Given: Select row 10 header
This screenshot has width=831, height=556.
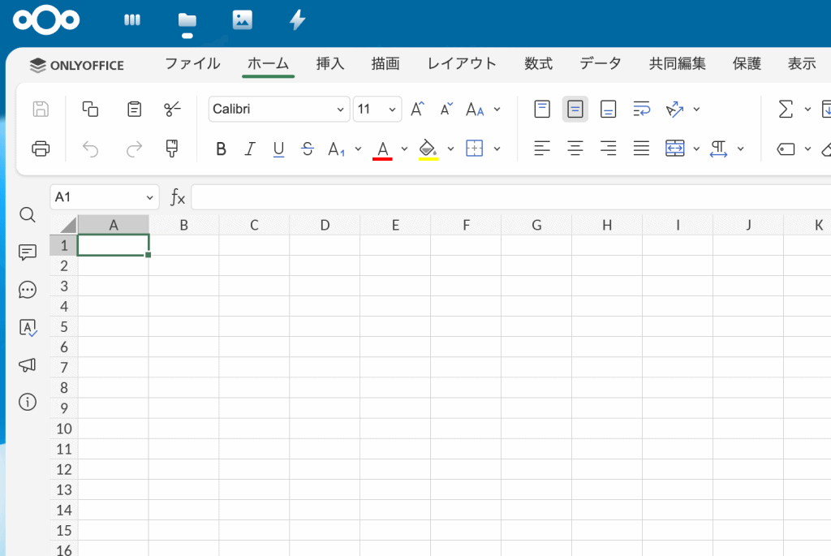Looking at the screenshot, I should coord(64,429).
